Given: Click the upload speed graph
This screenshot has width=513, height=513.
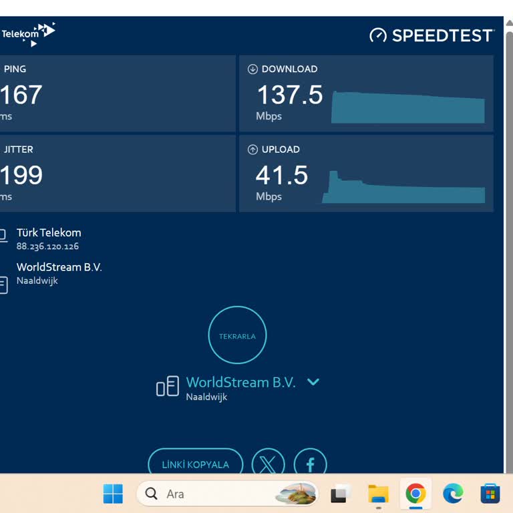Looking at the screenshot, I should 403,187.
